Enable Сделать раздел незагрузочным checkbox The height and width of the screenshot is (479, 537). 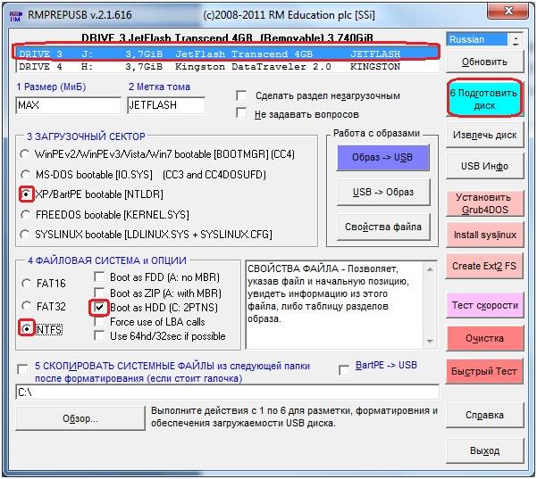[x=241, y=95]
